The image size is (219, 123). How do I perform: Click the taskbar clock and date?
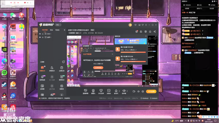(209, 121)
